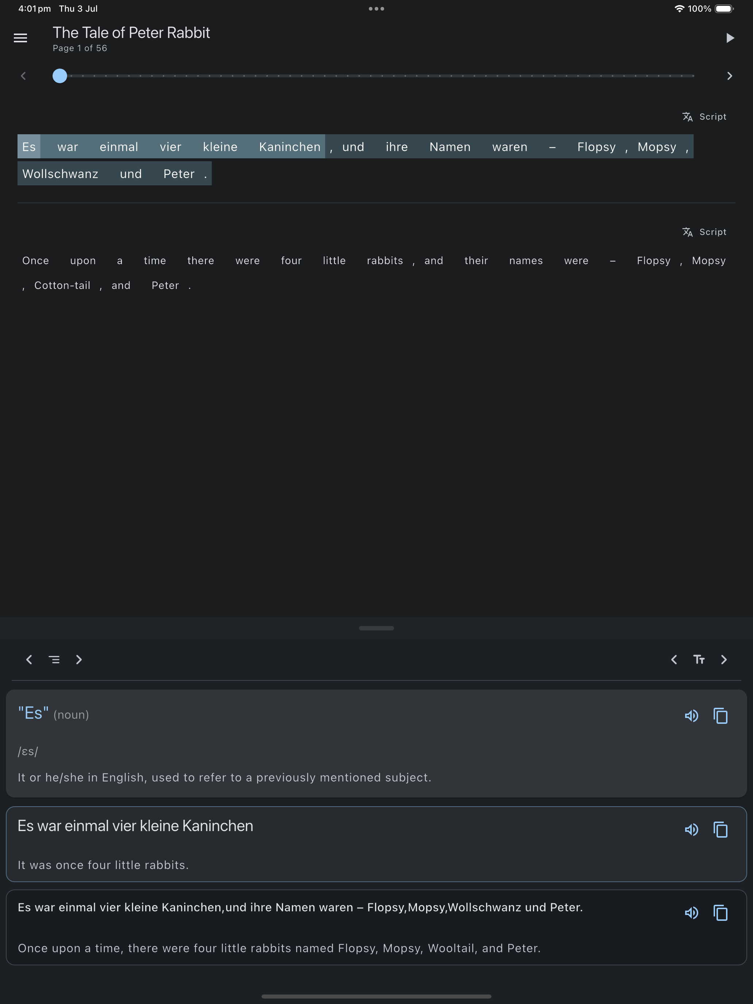
Task: Select the German word "waren"
Action: 510,147
